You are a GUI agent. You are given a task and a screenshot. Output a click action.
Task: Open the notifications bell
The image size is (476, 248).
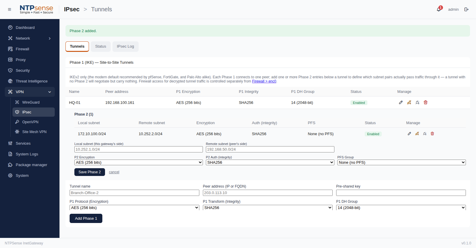coord(439,10)
